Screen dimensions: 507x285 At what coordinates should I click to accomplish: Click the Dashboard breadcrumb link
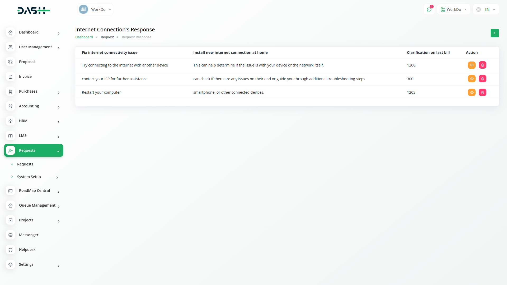[x=84, y=37]
